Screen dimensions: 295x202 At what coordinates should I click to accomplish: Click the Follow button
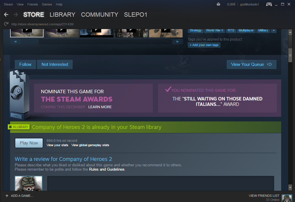click(25, 64)
